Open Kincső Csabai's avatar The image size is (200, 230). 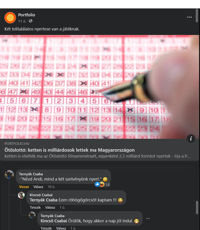21,195
